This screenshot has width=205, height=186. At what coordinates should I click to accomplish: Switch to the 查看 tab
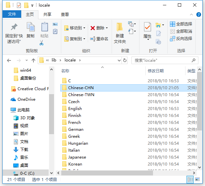(x=65, y=14)
